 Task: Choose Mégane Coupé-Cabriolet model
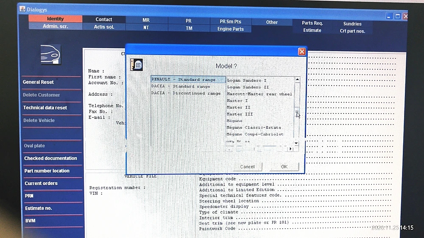pos(255,134)
